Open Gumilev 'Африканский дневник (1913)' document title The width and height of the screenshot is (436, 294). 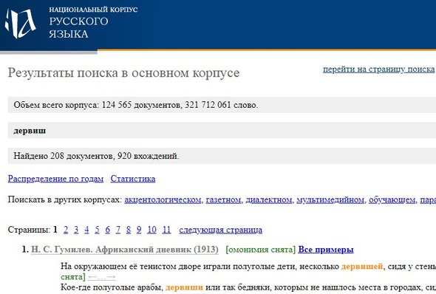tap(125, 250)
